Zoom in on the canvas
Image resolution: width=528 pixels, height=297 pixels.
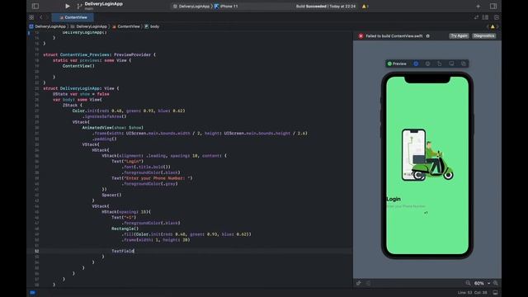tap(496, 283)
